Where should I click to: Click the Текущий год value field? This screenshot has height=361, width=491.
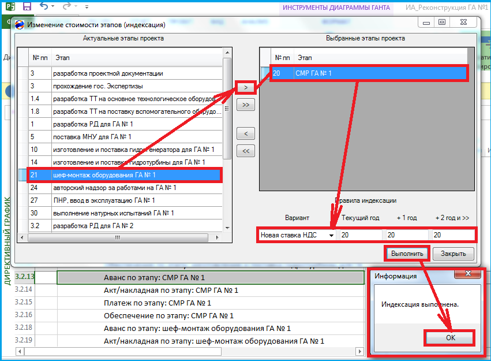coord(361,235)
